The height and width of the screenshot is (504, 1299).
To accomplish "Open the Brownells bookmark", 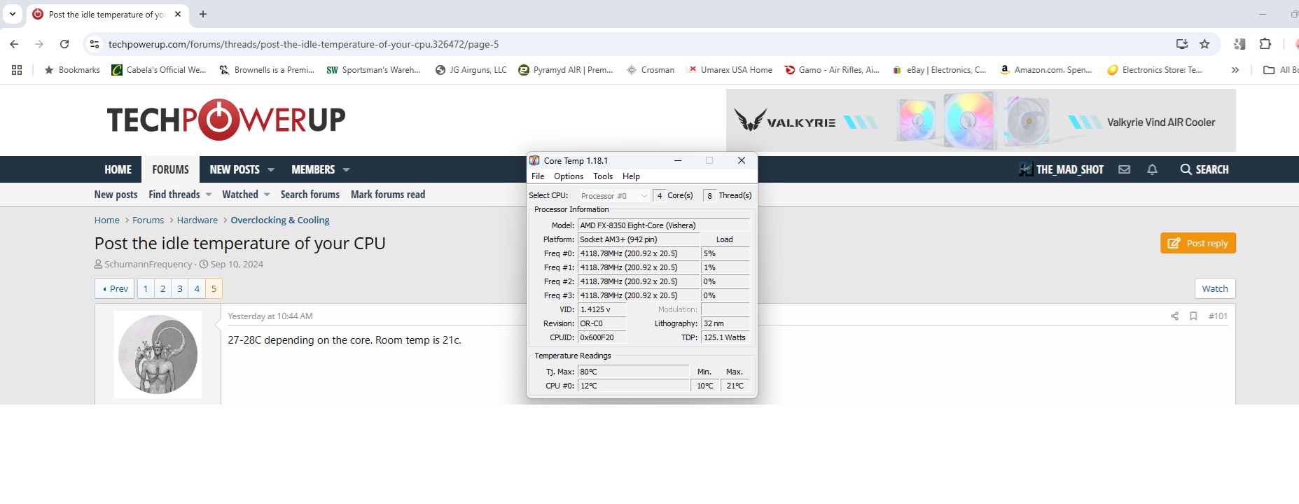I will coord(267,70).
